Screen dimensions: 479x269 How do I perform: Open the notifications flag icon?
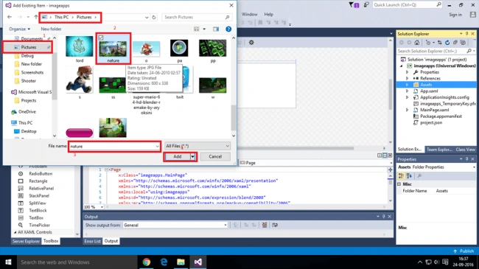[354, 5]
